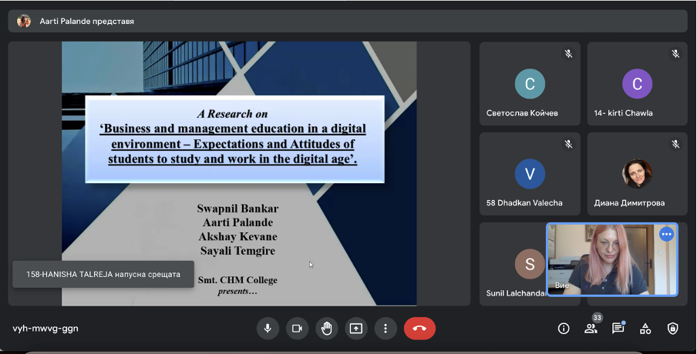This screenshot has height=354, width=697.
Task: Select Диана Димитрова's participant tile
Action: (637, 174)
